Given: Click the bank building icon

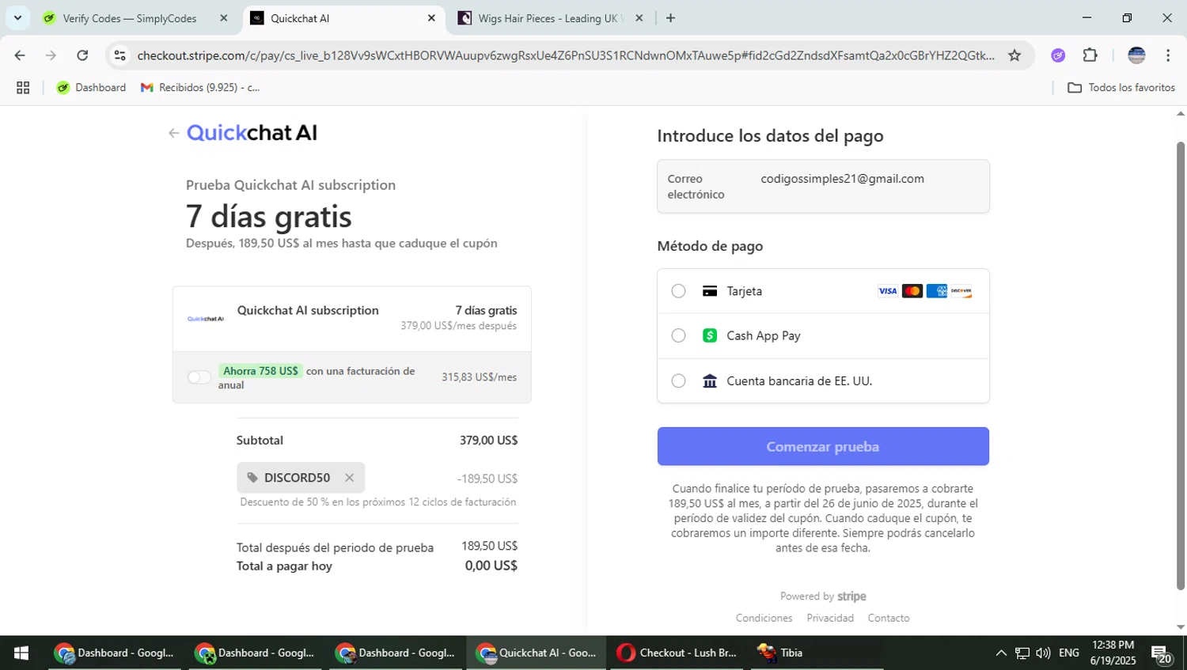Looking at the screenshot, I should 710,380.
